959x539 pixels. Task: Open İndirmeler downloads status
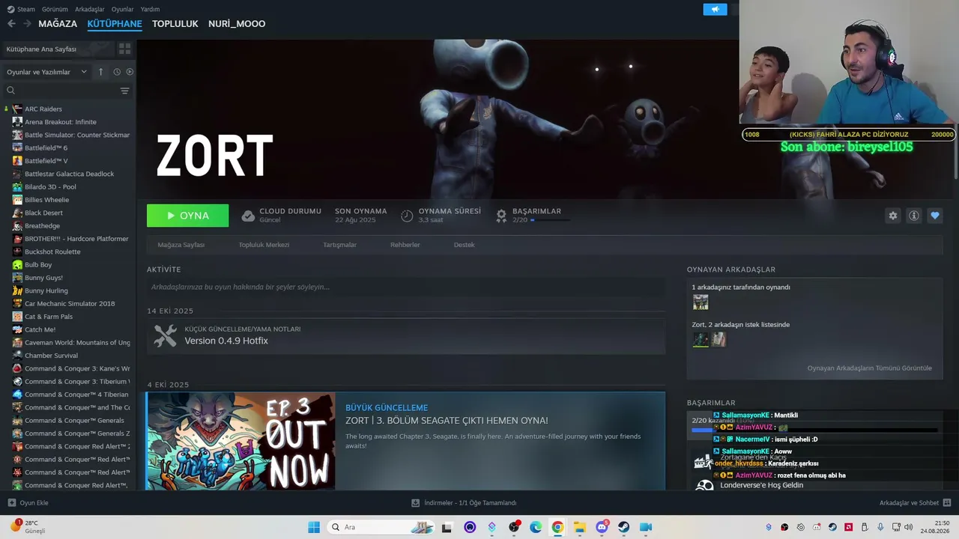pyautogui.click(x=464, y=503)
